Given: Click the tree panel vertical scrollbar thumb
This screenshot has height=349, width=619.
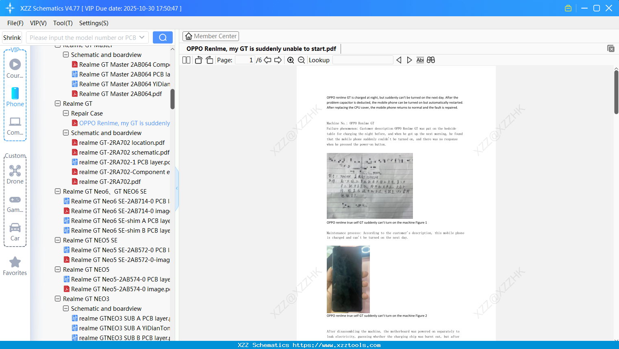Looking at the screenshot, I should click(x=172, y=99).
